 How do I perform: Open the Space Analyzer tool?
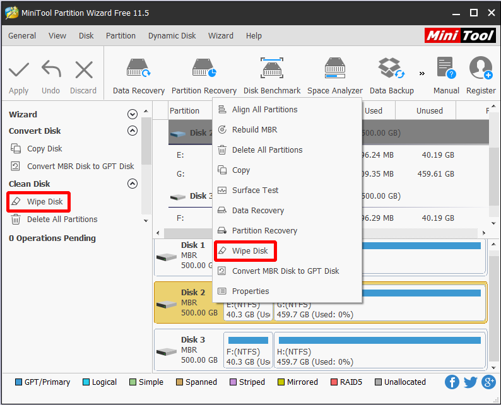335,76
